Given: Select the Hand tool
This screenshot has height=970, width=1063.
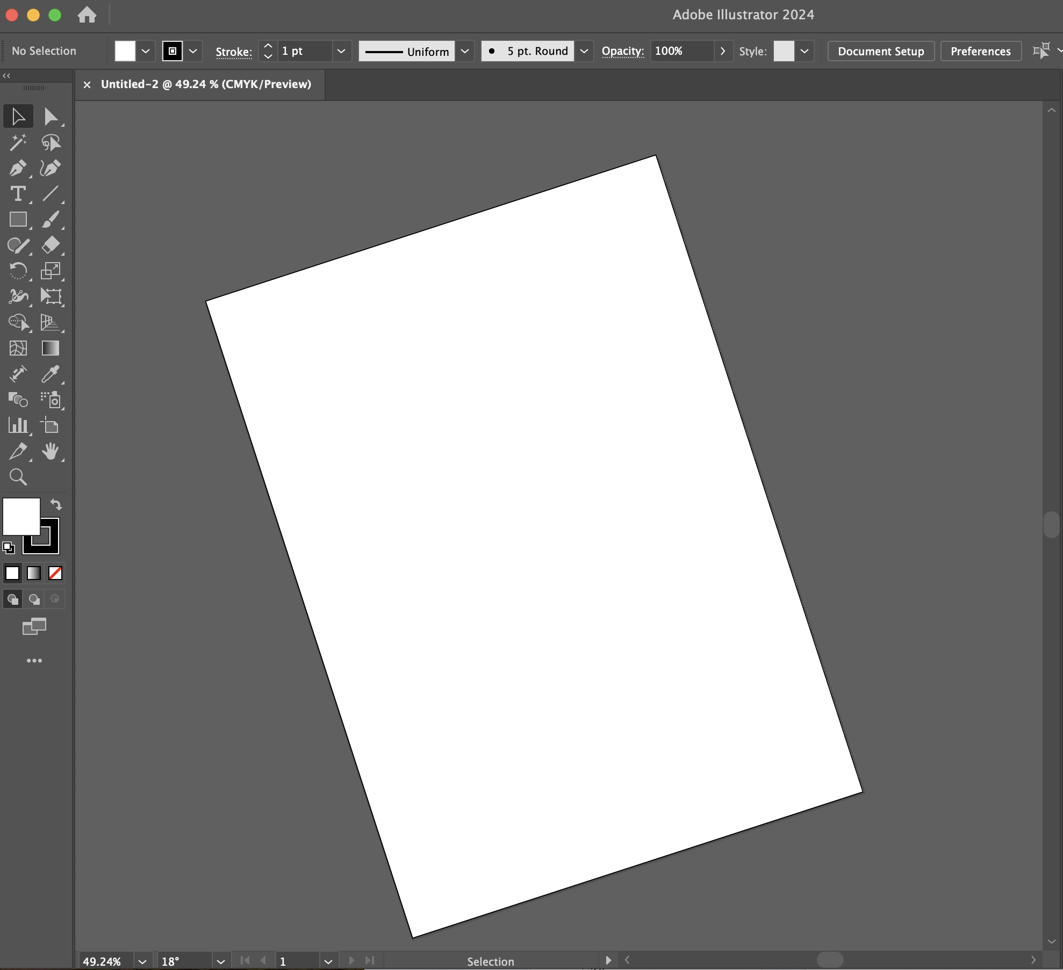Looking at the screenshot, I should pyautogui.click(x=51, y=452).
